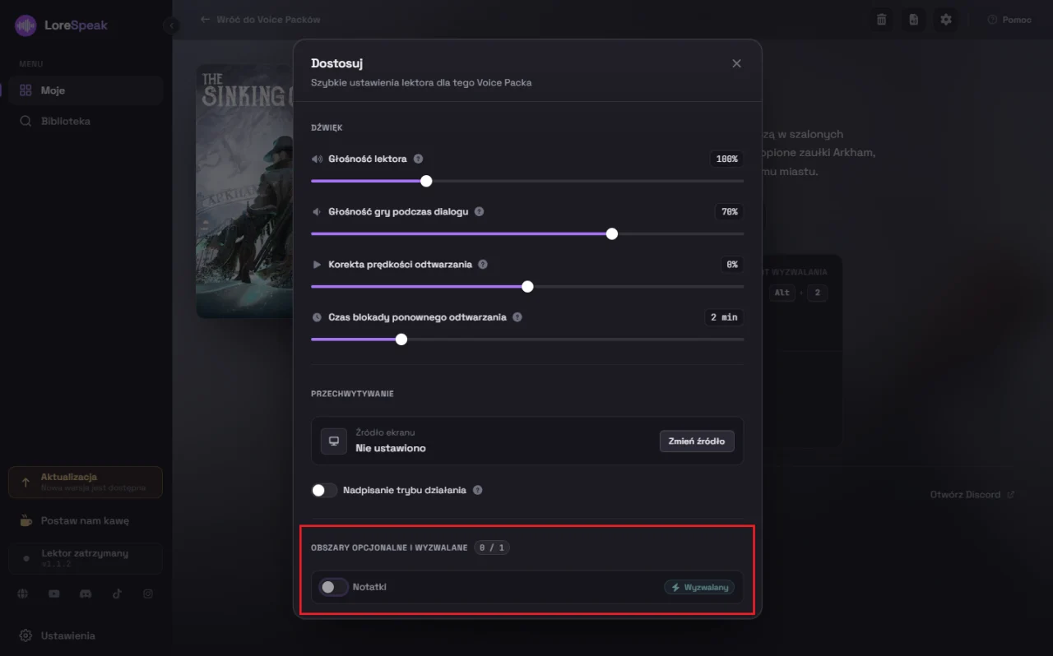The height and width of the screenshot is (656, 1053).
Task: Click the Czas blokady ponownego odtwarzania slider handle
Action: [x=401, y=339]
